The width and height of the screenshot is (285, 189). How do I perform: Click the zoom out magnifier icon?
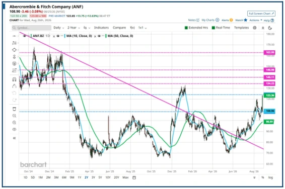[x=14, y=123]
